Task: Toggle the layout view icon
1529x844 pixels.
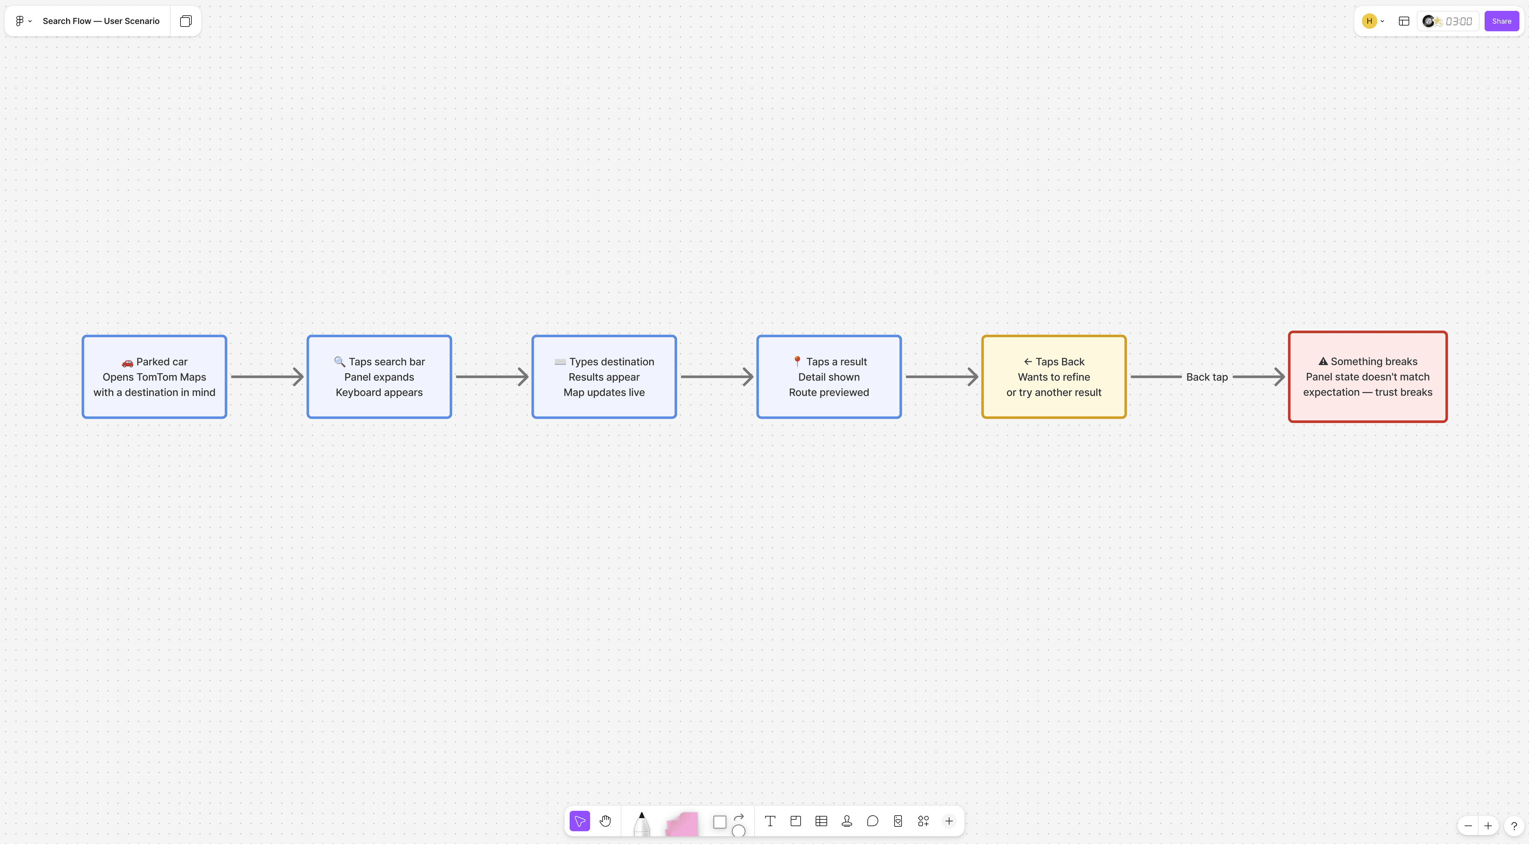Action: click(1404, 21)
